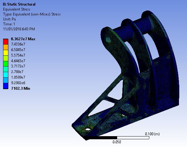This screenshot has height=147, width=187.
Task: Select the 4.6463e7 legend value
Action: point(18,61)
